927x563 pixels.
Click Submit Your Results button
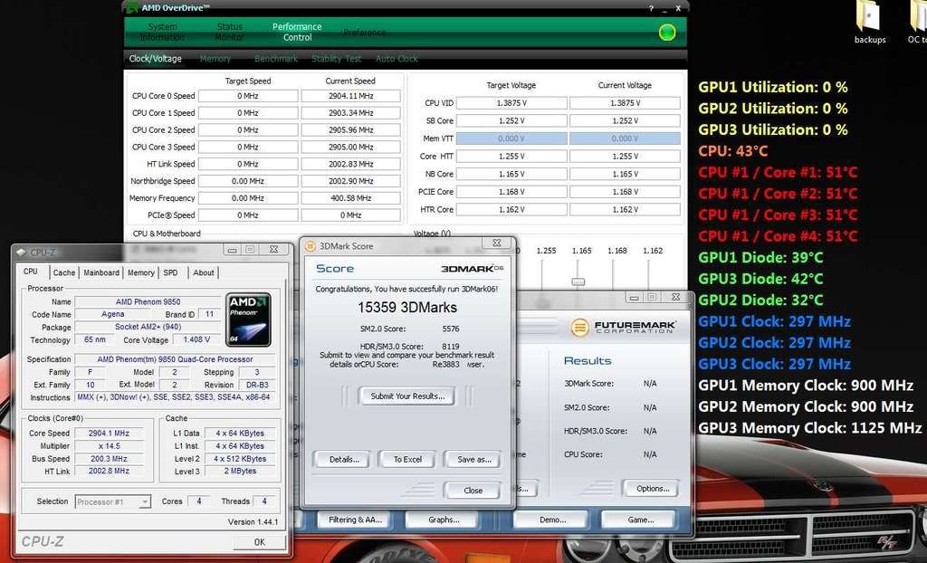[x=407, y=396]
